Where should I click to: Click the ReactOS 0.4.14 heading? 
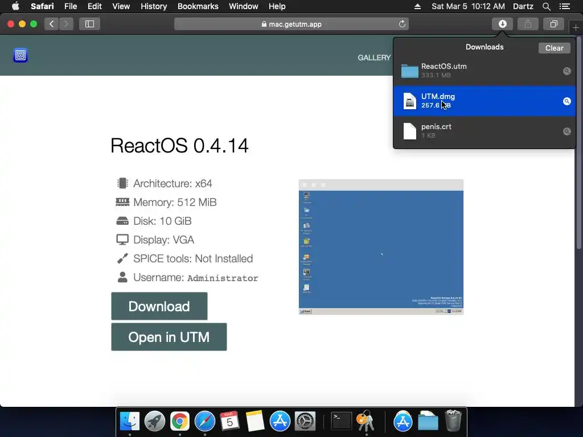(179, 145)
